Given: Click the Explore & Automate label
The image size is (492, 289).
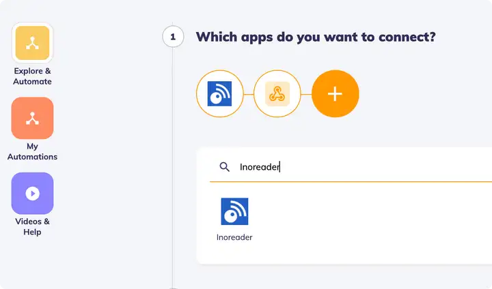Looking at the screenshot, I should click(32, 76).
